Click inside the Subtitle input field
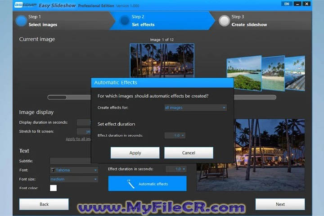The image size is (324, 216). pos(70,161)
